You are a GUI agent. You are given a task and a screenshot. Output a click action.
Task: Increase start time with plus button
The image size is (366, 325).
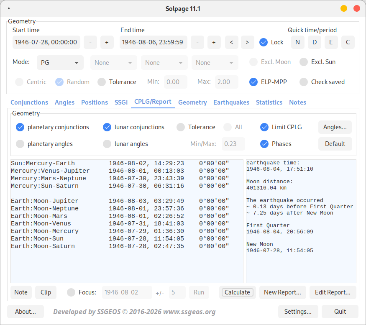(107, 42)
